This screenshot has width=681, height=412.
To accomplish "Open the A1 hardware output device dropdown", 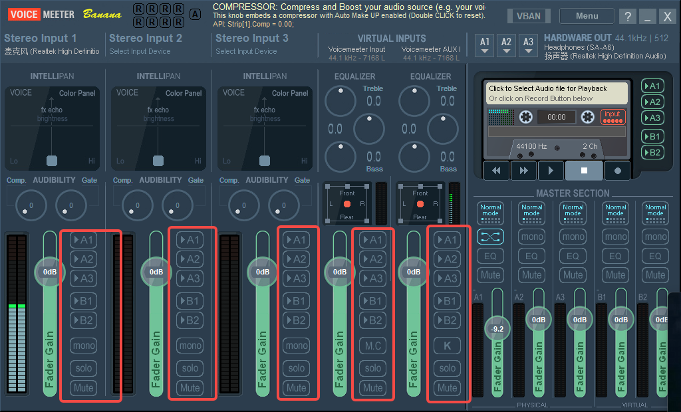I will click(485, 45).
